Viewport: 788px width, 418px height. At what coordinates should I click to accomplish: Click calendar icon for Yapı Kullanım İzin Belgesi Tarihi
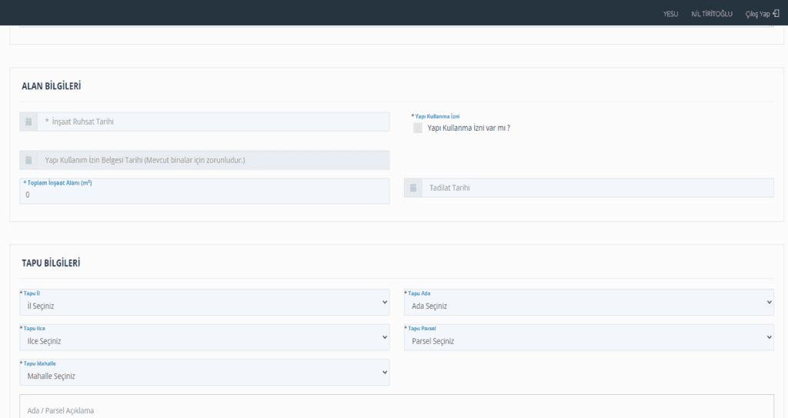click(x=28, y=160)
